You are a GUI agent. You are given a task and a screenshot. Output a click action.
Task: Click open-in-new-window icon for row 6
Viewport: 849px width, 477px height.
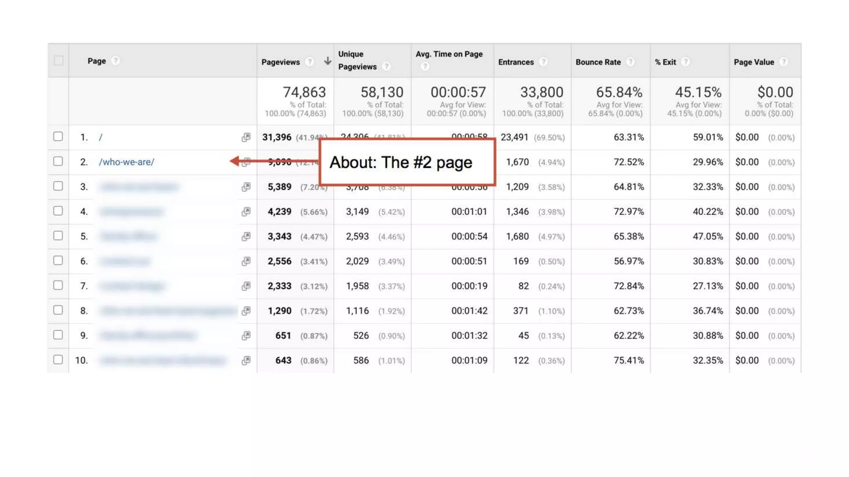246,261
